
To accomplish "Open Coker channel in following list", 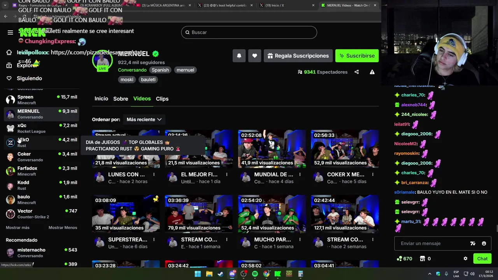I will click(x=42, y=157).
